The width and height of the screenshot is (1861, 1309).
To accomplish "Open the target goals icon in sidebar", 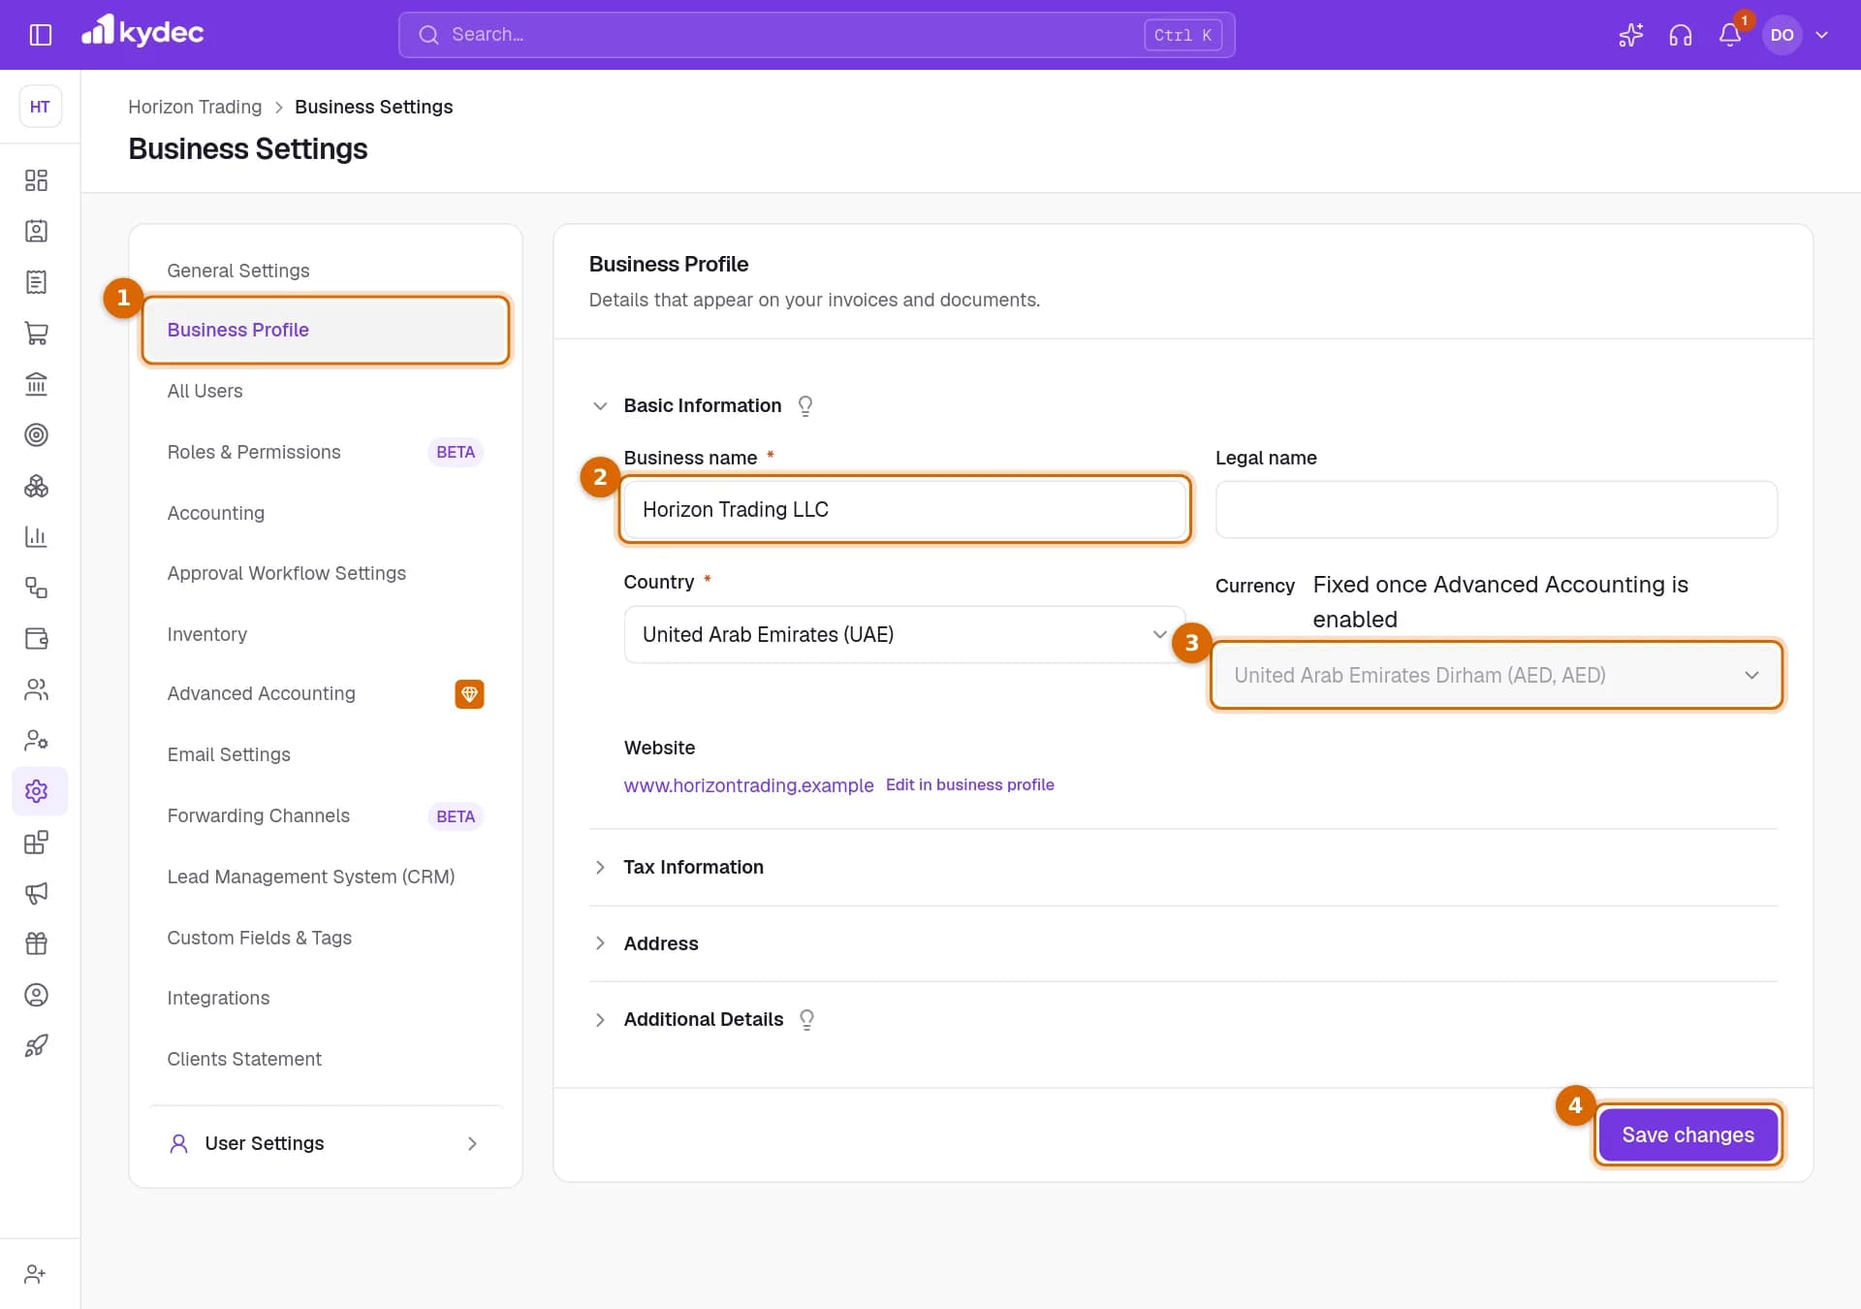I will 36,434.
